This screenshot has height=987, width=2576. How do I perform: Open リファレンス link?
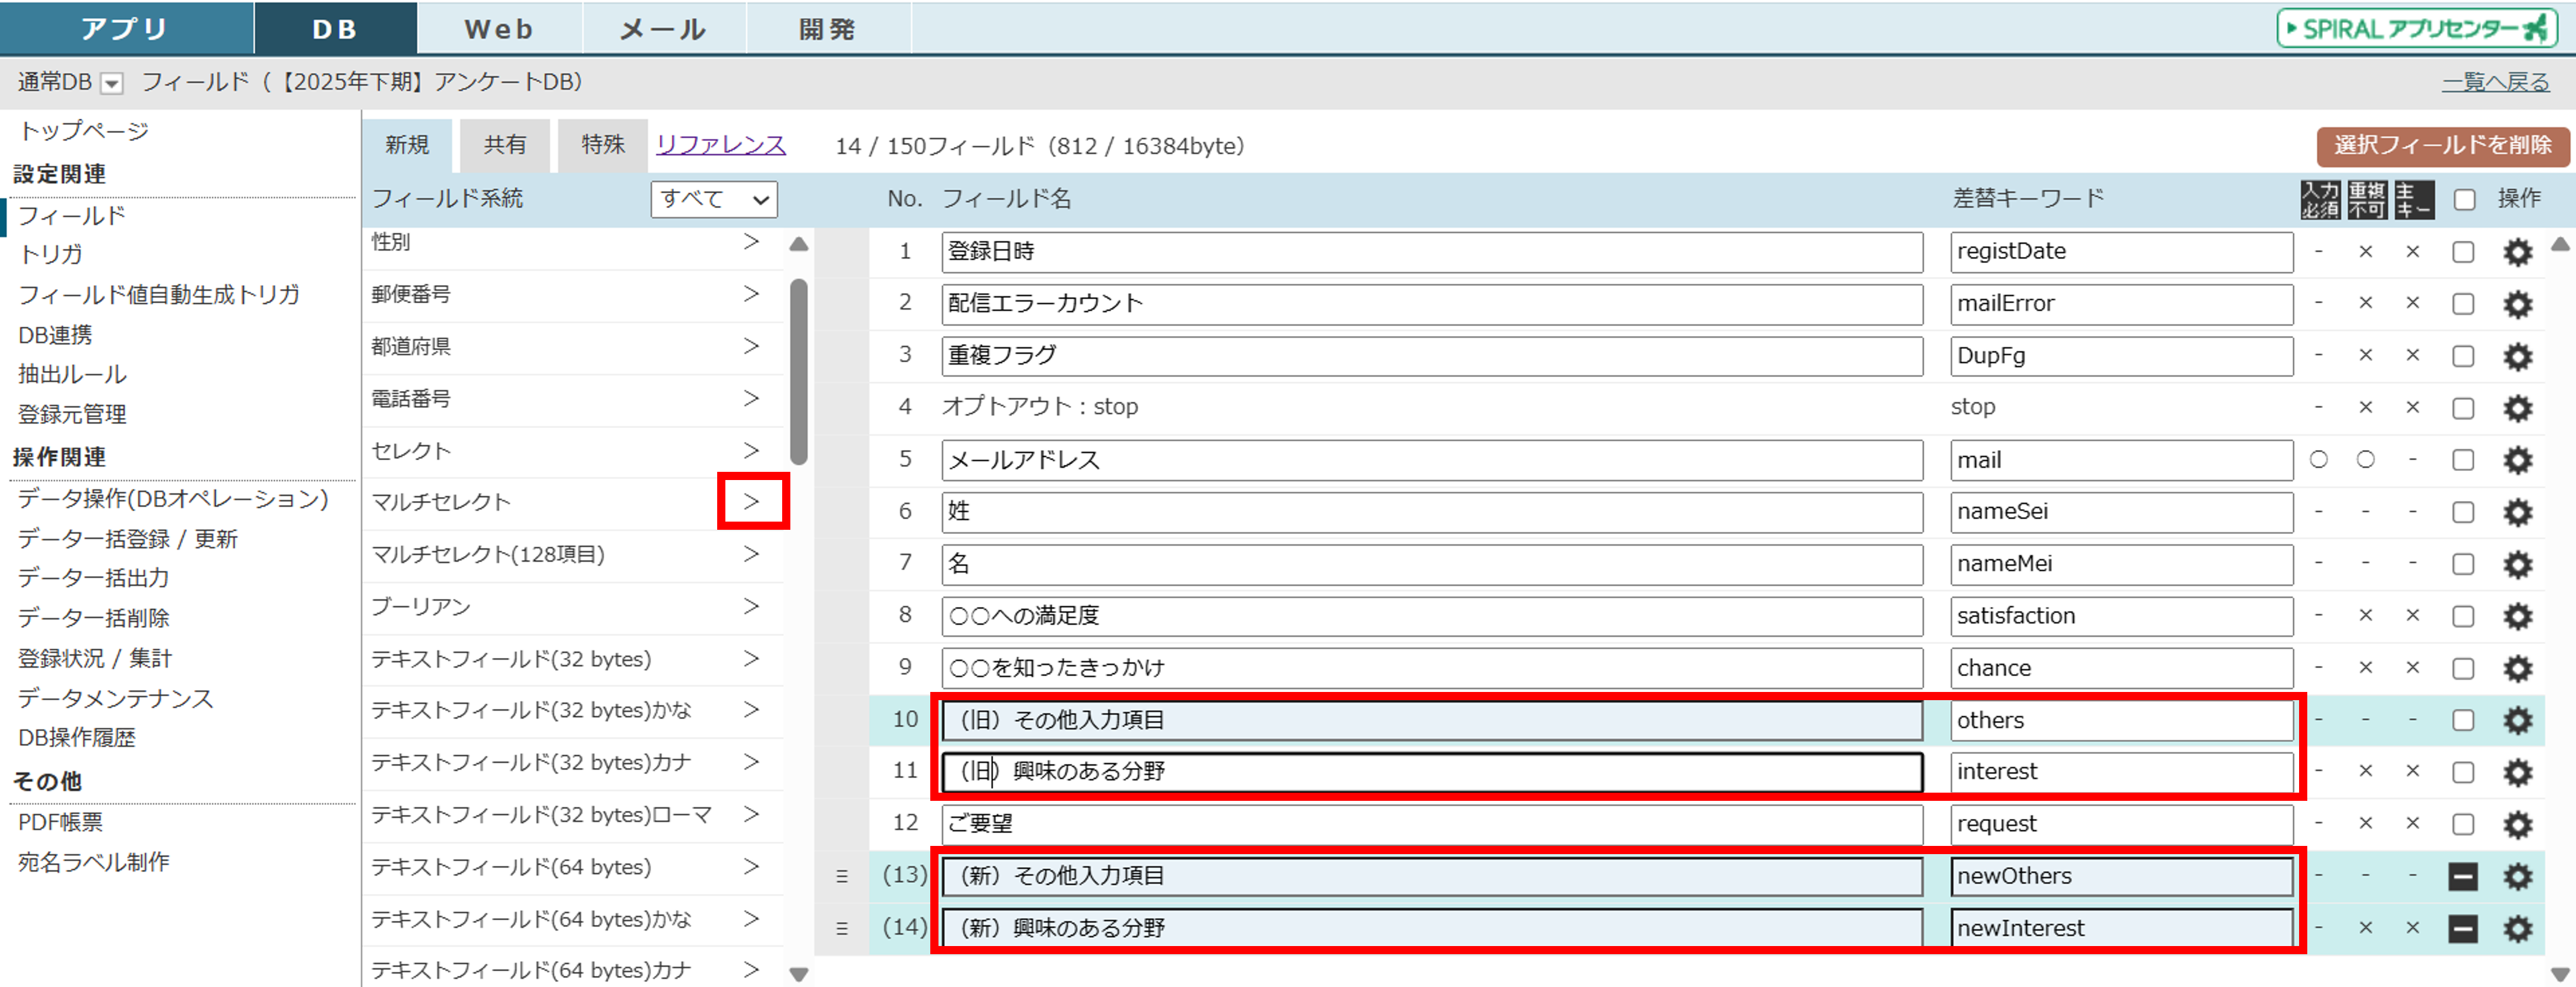720,145
